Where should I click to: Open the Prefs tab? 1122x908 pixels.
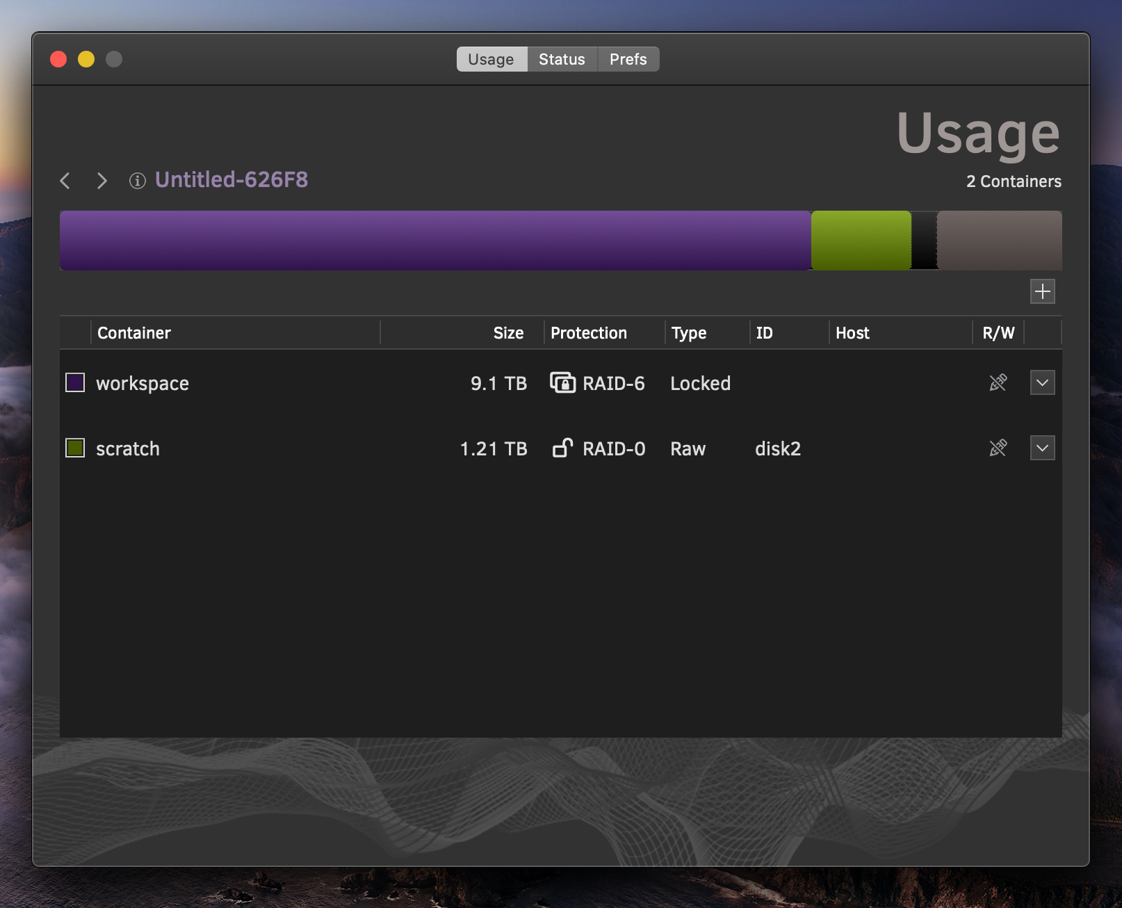tap(628, 59)
